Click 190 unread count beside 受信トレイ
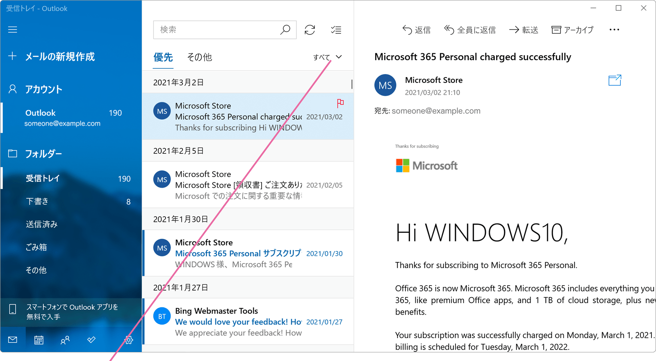656x361 pixels. click(124, 179)
